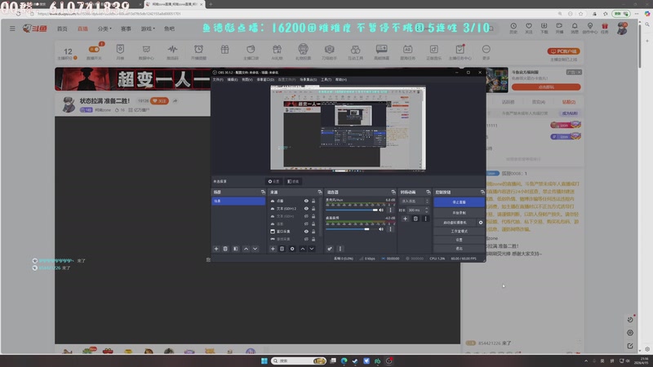Stop streaming with blue OBS button

(x=459, y=202)
